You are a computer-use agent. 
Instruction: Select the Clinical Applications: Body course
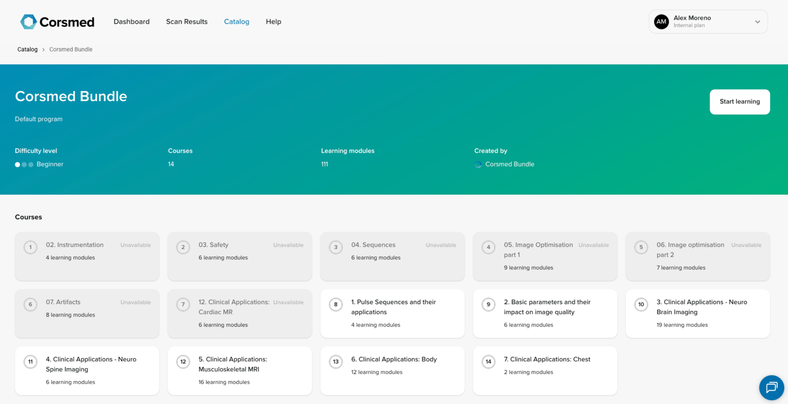click(x=392, y=370)
